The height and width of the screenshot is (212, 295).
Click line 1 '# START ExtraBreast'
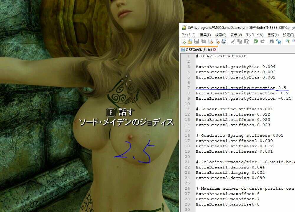(x=221, y=56)
